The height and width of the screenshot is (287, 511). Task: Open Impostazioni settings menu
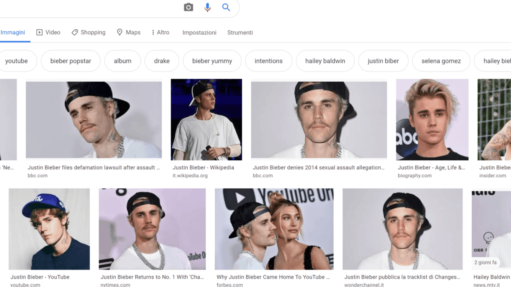pyautogui.click(x=199, y=32)
